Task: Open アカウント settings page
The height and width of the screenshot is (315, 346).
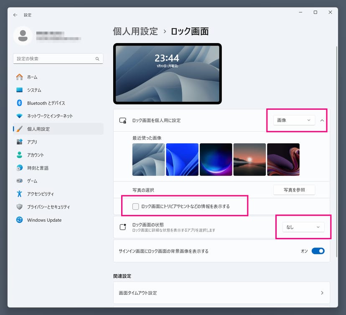Action: pos(35,155)
